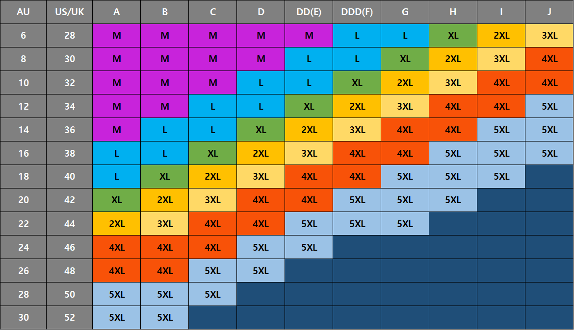Select the blue L cell for 32 D

(x=261, y=83)
